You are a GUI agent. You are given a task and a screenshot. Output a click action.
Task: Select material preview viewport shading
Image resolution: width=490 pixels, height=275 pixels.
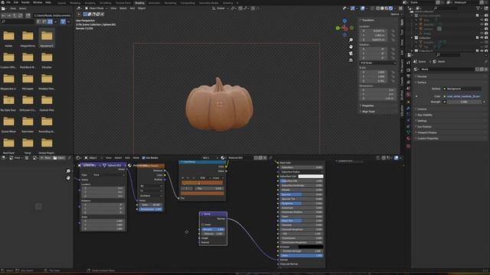click(387, 8)
